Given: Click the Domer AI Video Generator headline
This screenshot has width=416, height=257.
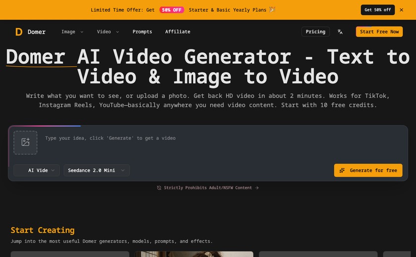Looking at the screenshot, I should coord(208,67).
